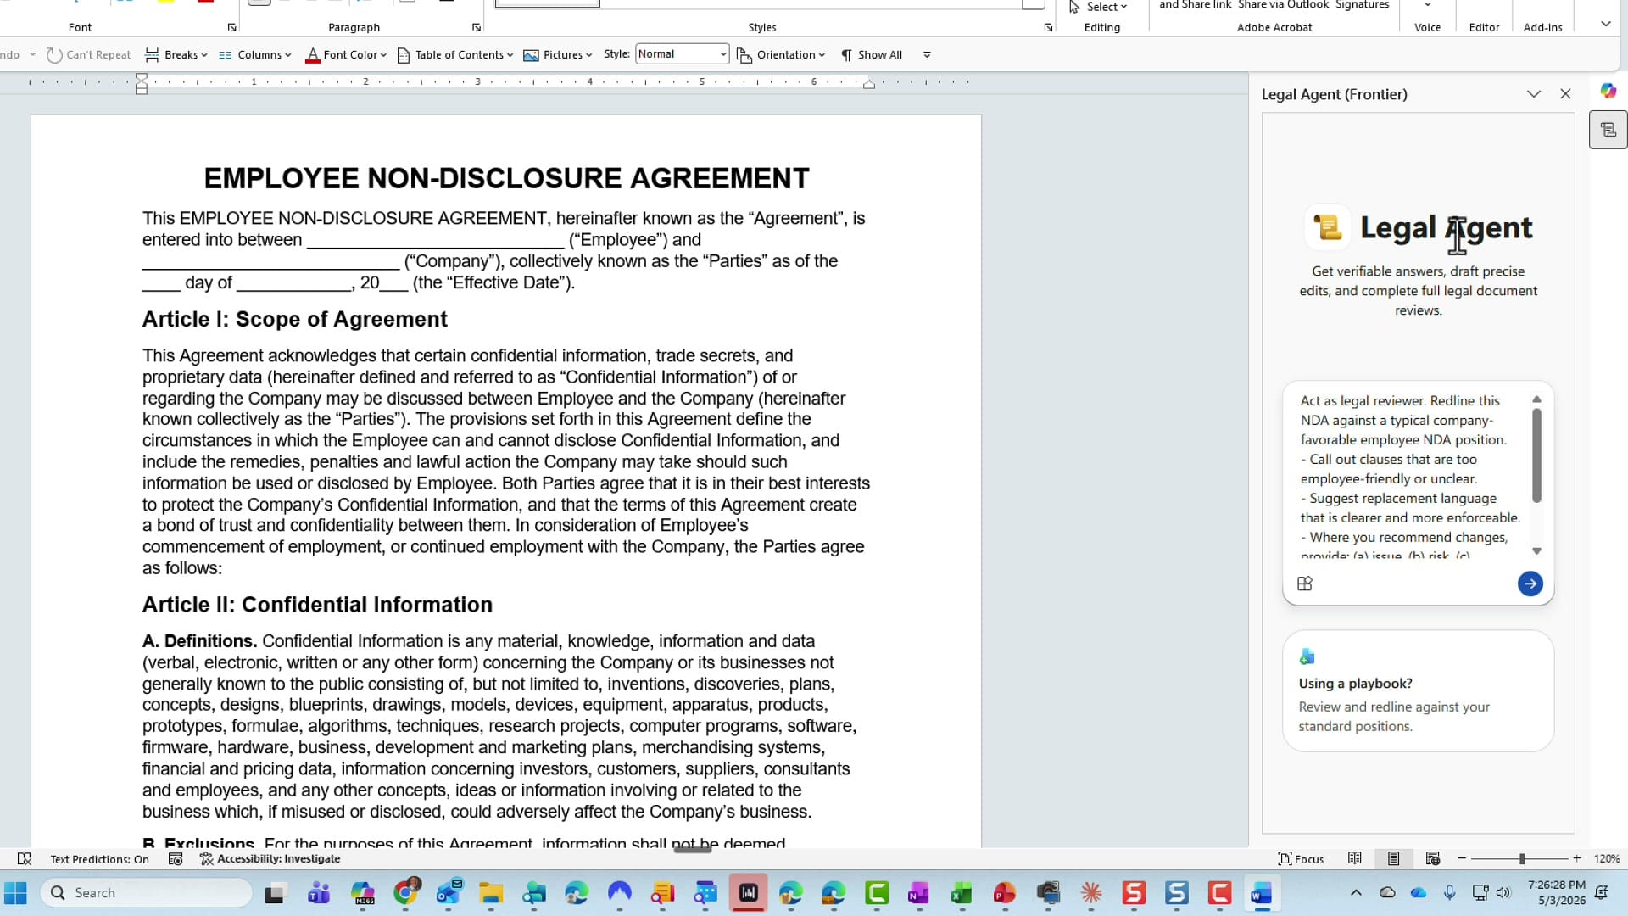Click the zoom slider handle

pos(1522,859)
